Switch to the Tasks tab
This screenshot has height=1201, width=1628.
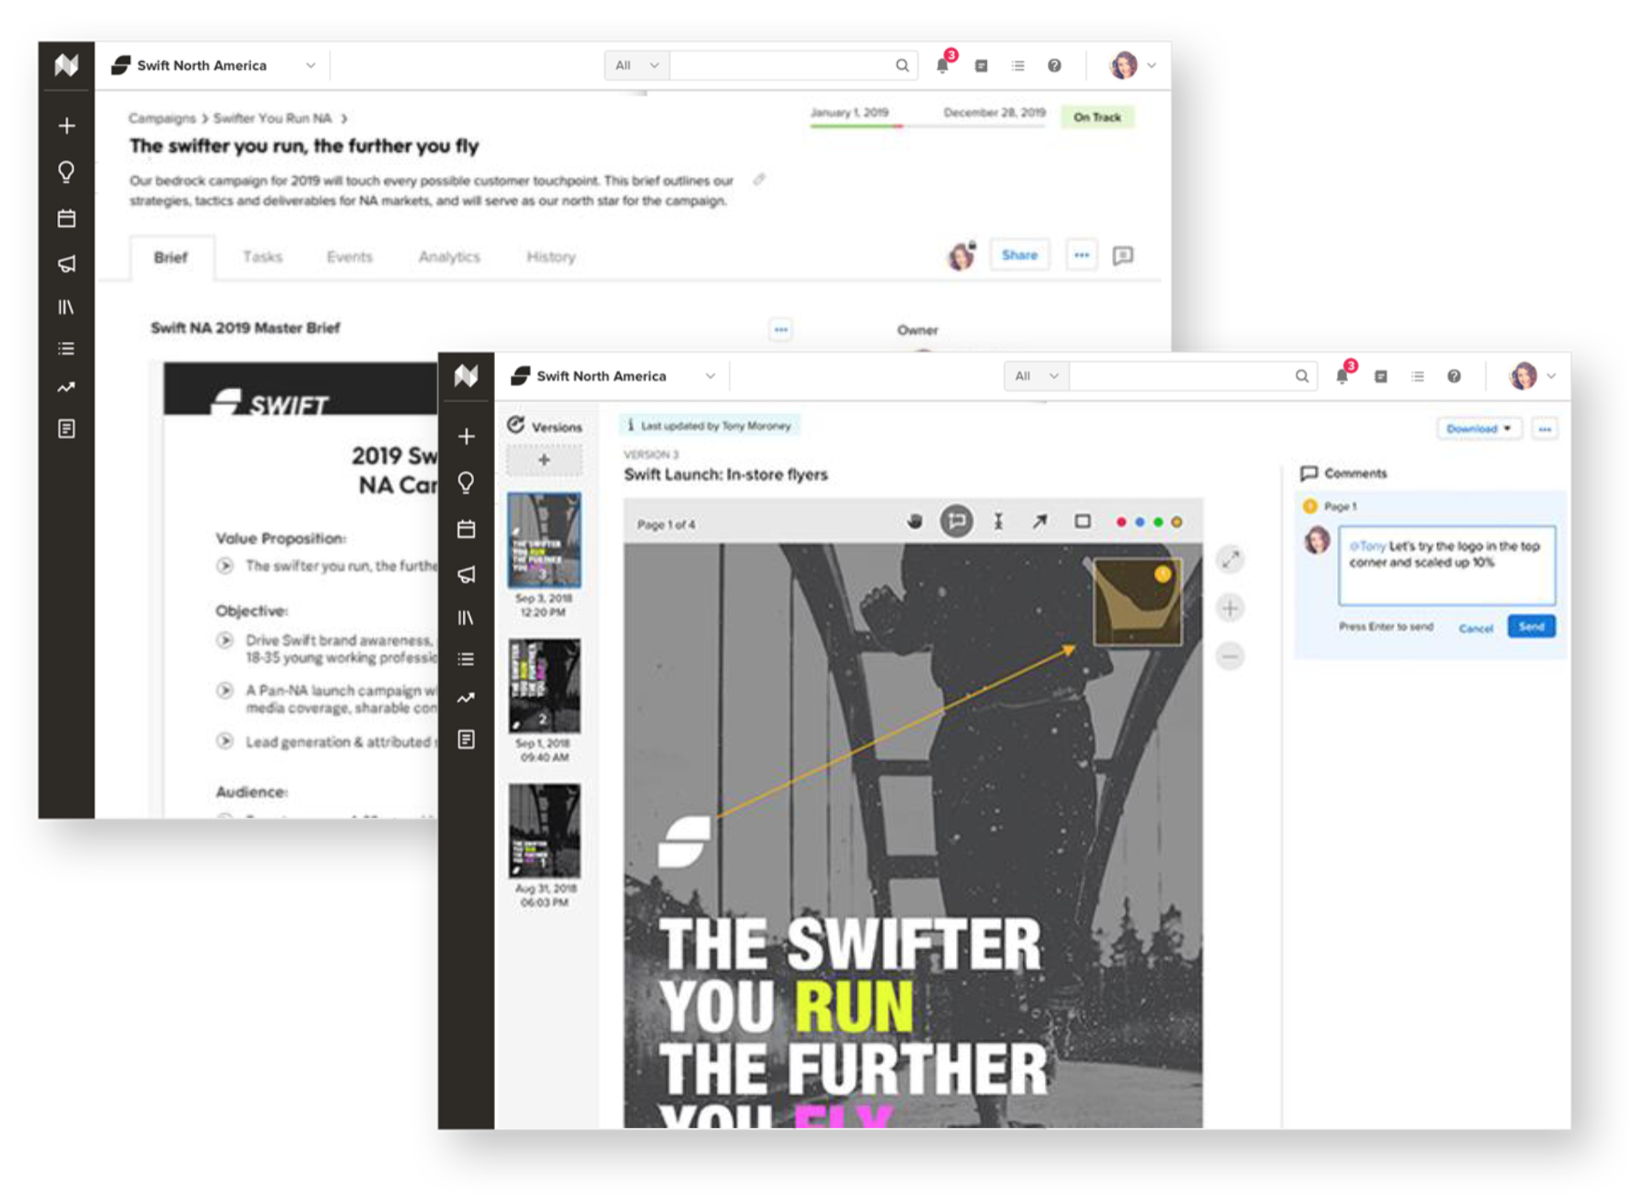point(262,257)
